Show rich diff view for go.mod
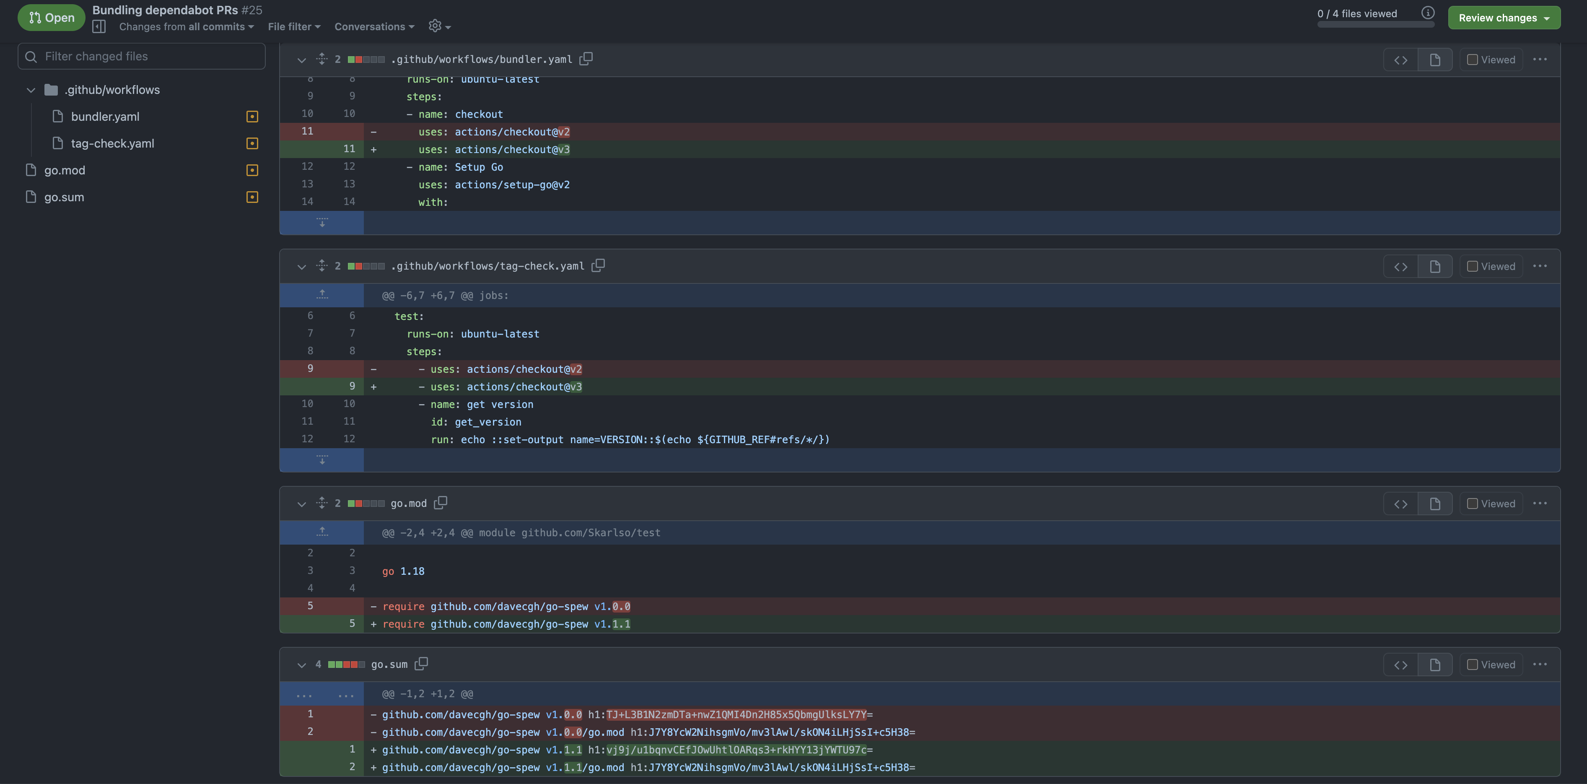Screen dimensions: 1587x784 (x=1435, y=504)
